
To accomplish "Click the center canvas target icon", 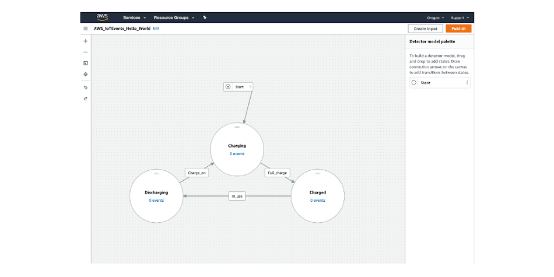I will coord(85,74).
